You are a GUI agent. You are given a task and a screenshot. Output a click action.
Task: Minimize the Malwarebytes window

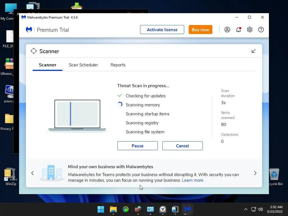point(237,17)
